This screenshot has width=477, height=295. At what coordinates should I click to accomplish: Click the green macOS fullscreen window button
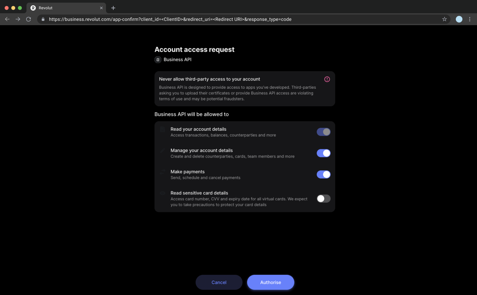pos(20,8)
